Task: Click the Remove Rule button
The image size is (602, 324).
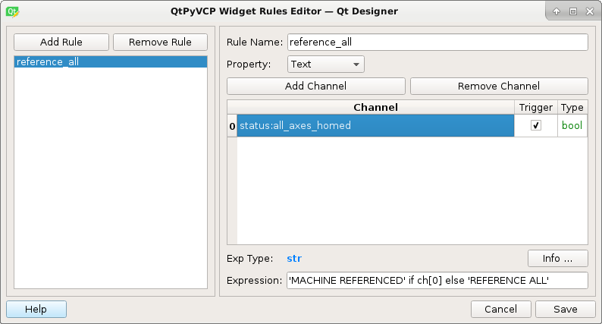Action: click(160, 42)
